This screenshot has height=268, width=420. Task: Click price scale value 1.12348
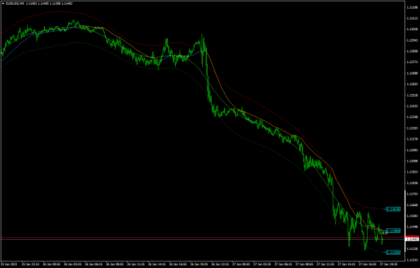pyautogui.click(x=412, y=117)
